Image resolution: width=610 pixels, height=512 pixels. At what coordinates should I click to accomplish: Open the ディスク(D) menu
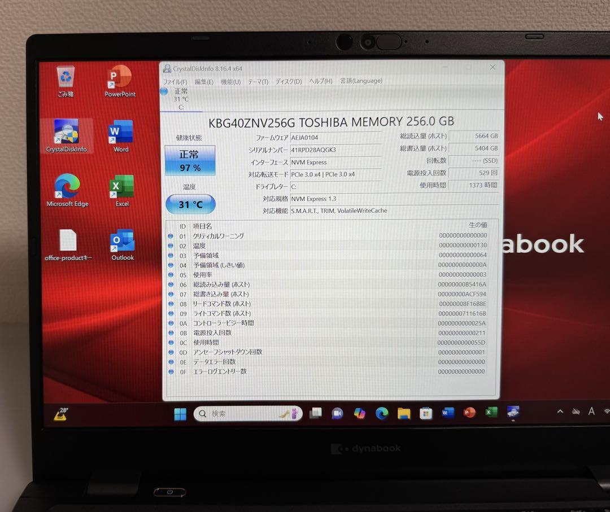click(x=289, y=81)
